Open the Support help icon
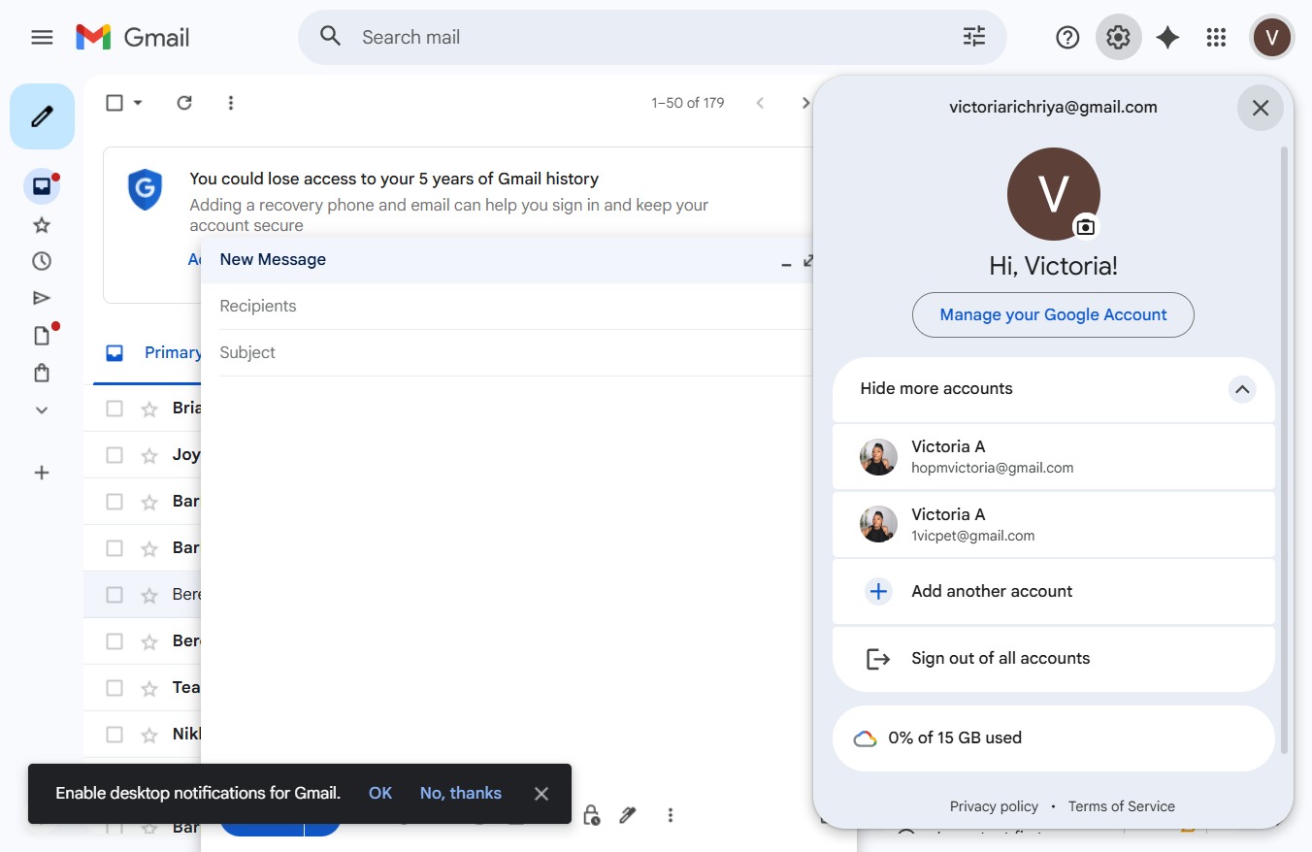Image resolution: width=1312 pixels, height=852 pixels. (x=1067, y=37)
